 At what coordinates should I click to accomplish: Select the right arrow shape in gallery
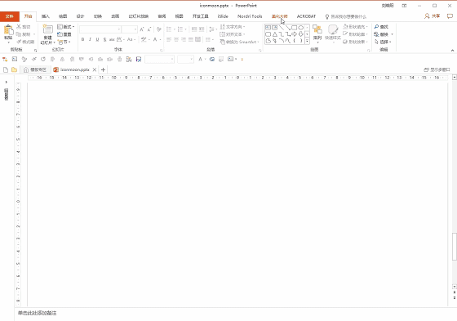294,34
